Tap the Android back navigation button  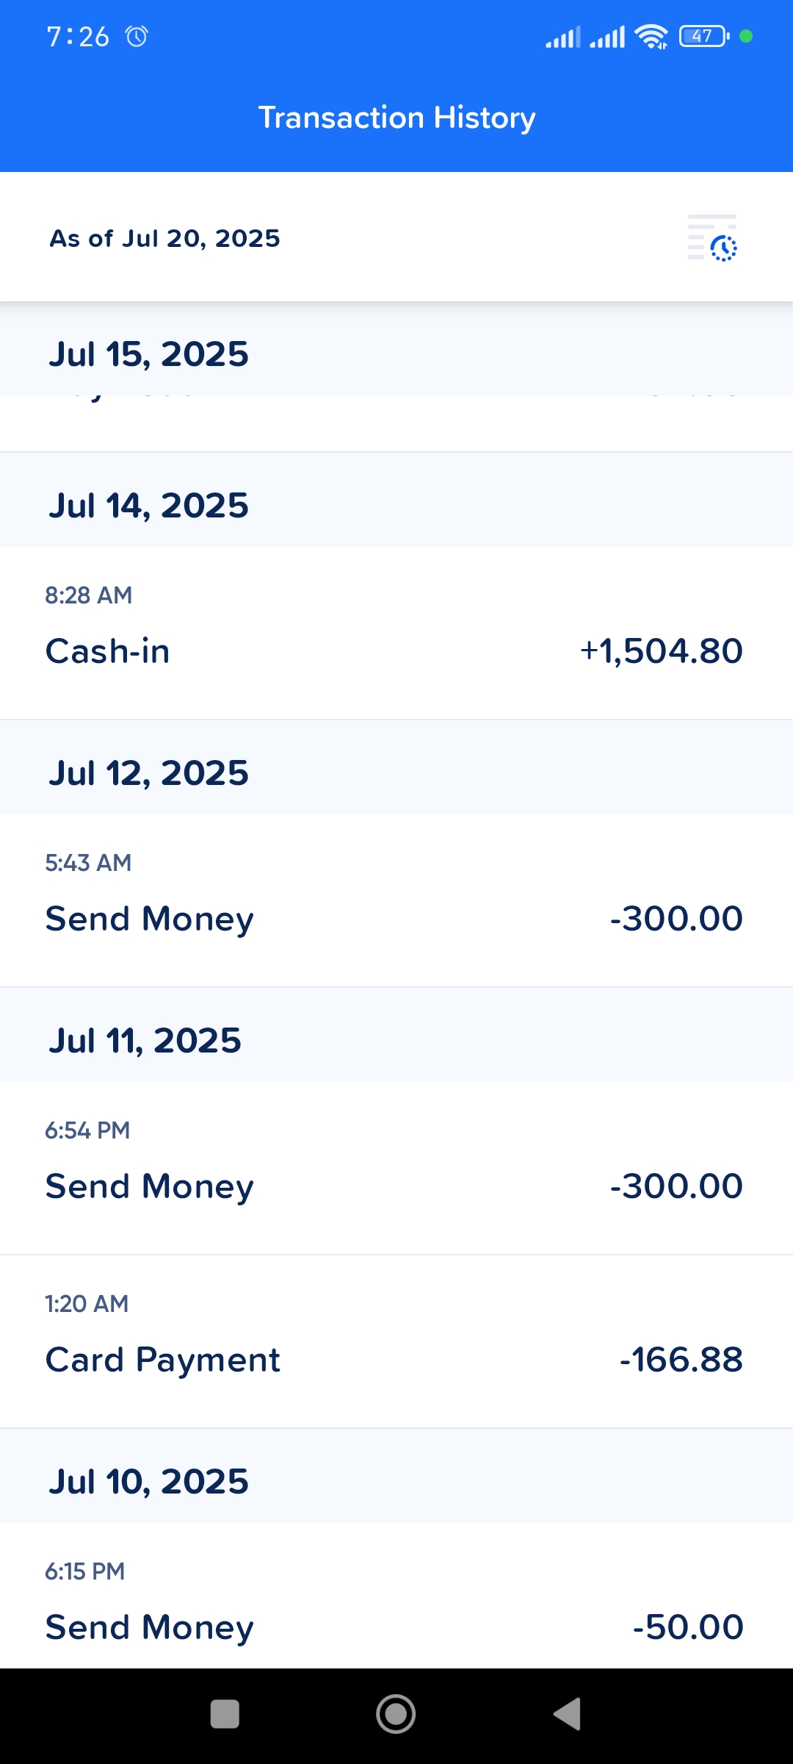567,1714
